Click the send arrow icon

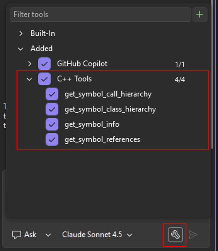pos(193,235)
